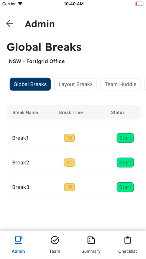Start Break1

(125, 138)
